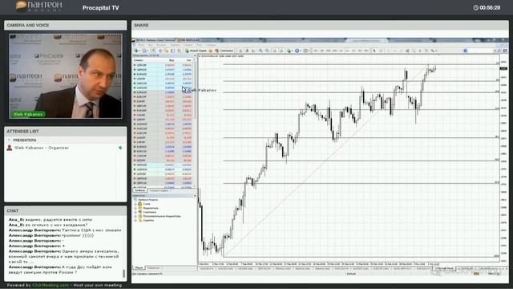This screenshot has height=289, width=513.
Task: Click the Новый ордер (New Order) button
Action: 196,51
